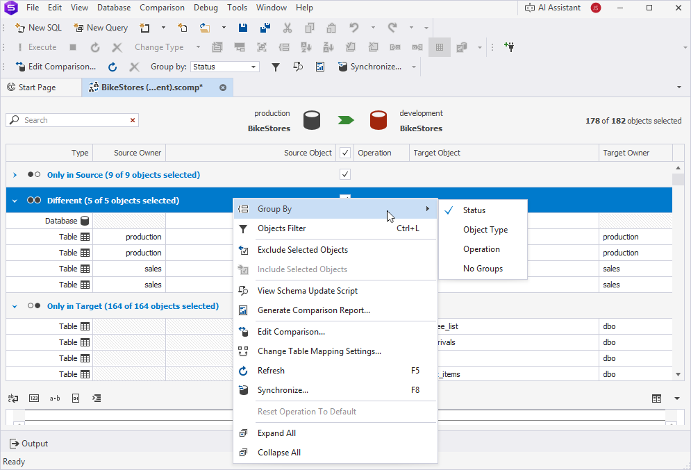
Task: Open the Comparison menu
Action: pos(162,8)
